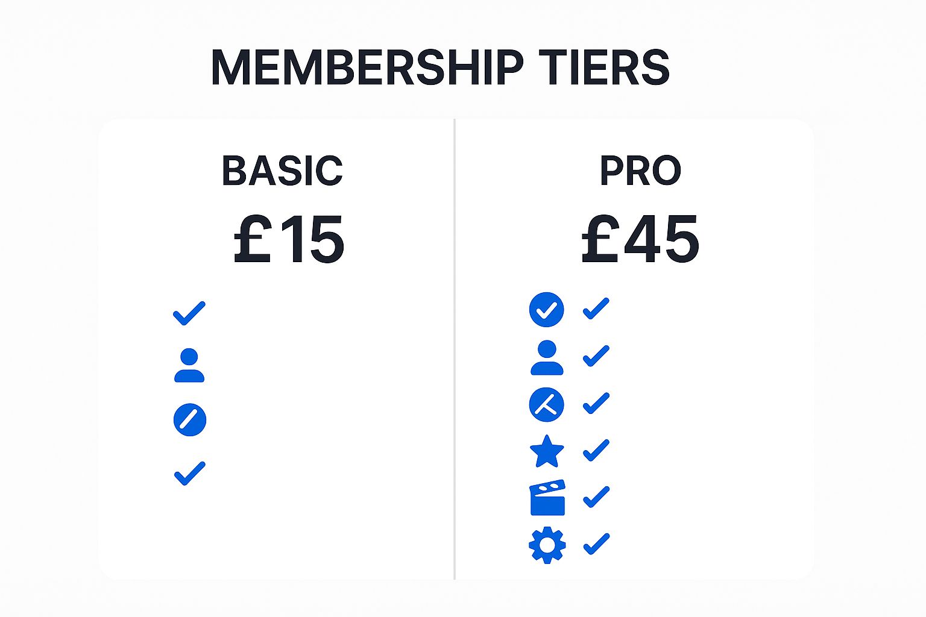The height and width of the screenshot is (617, 926).
Task: Click the checkmark beside the clock icon
Action: pyautogui.click(x=596, y=403)
